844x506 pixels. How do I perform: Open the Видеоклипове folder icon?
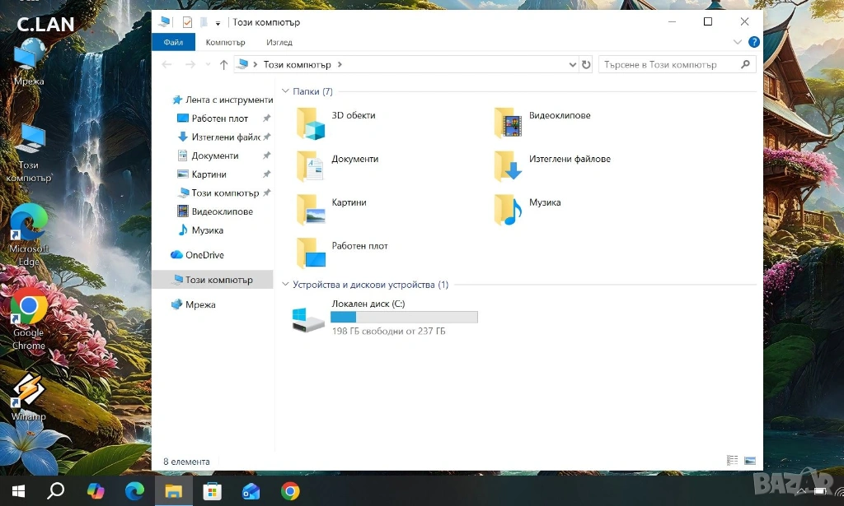tap(509, 123)
